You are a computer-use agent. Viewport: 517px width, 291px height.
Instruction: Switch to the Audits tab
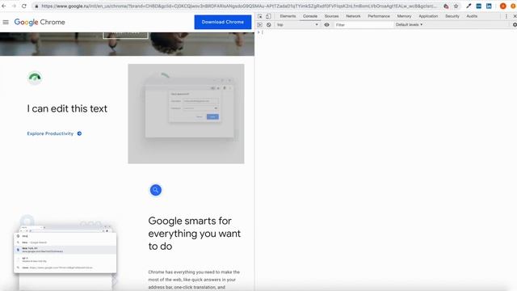point(472,16)
